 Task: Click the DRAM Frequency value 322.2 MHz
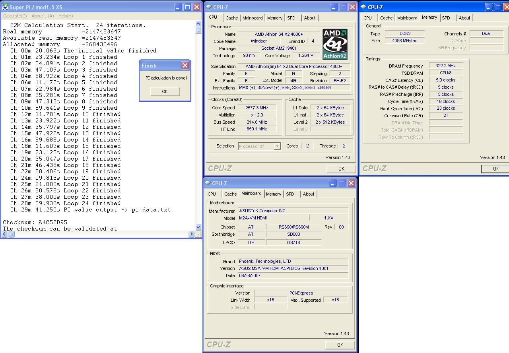click(446, 66)
